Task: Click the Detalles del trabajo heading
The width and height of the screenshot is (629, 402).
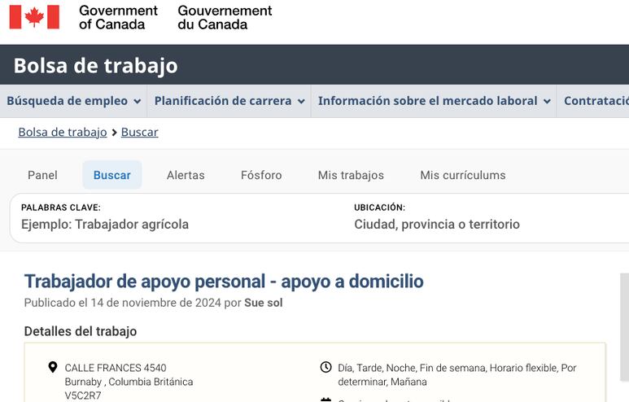Action: point(81,331)
